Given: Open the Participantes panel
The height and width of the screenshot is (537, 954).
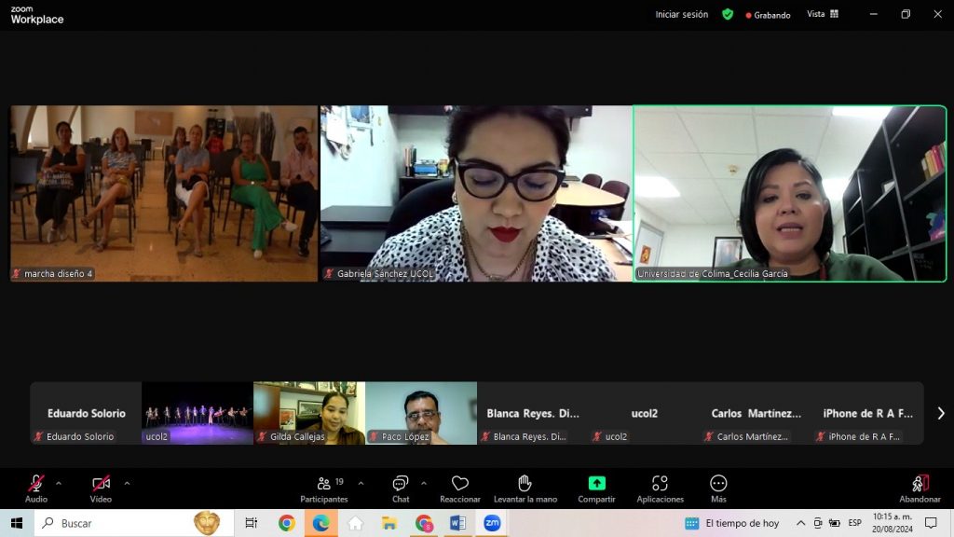Looking at the screenshot, I should click(324, 488).
